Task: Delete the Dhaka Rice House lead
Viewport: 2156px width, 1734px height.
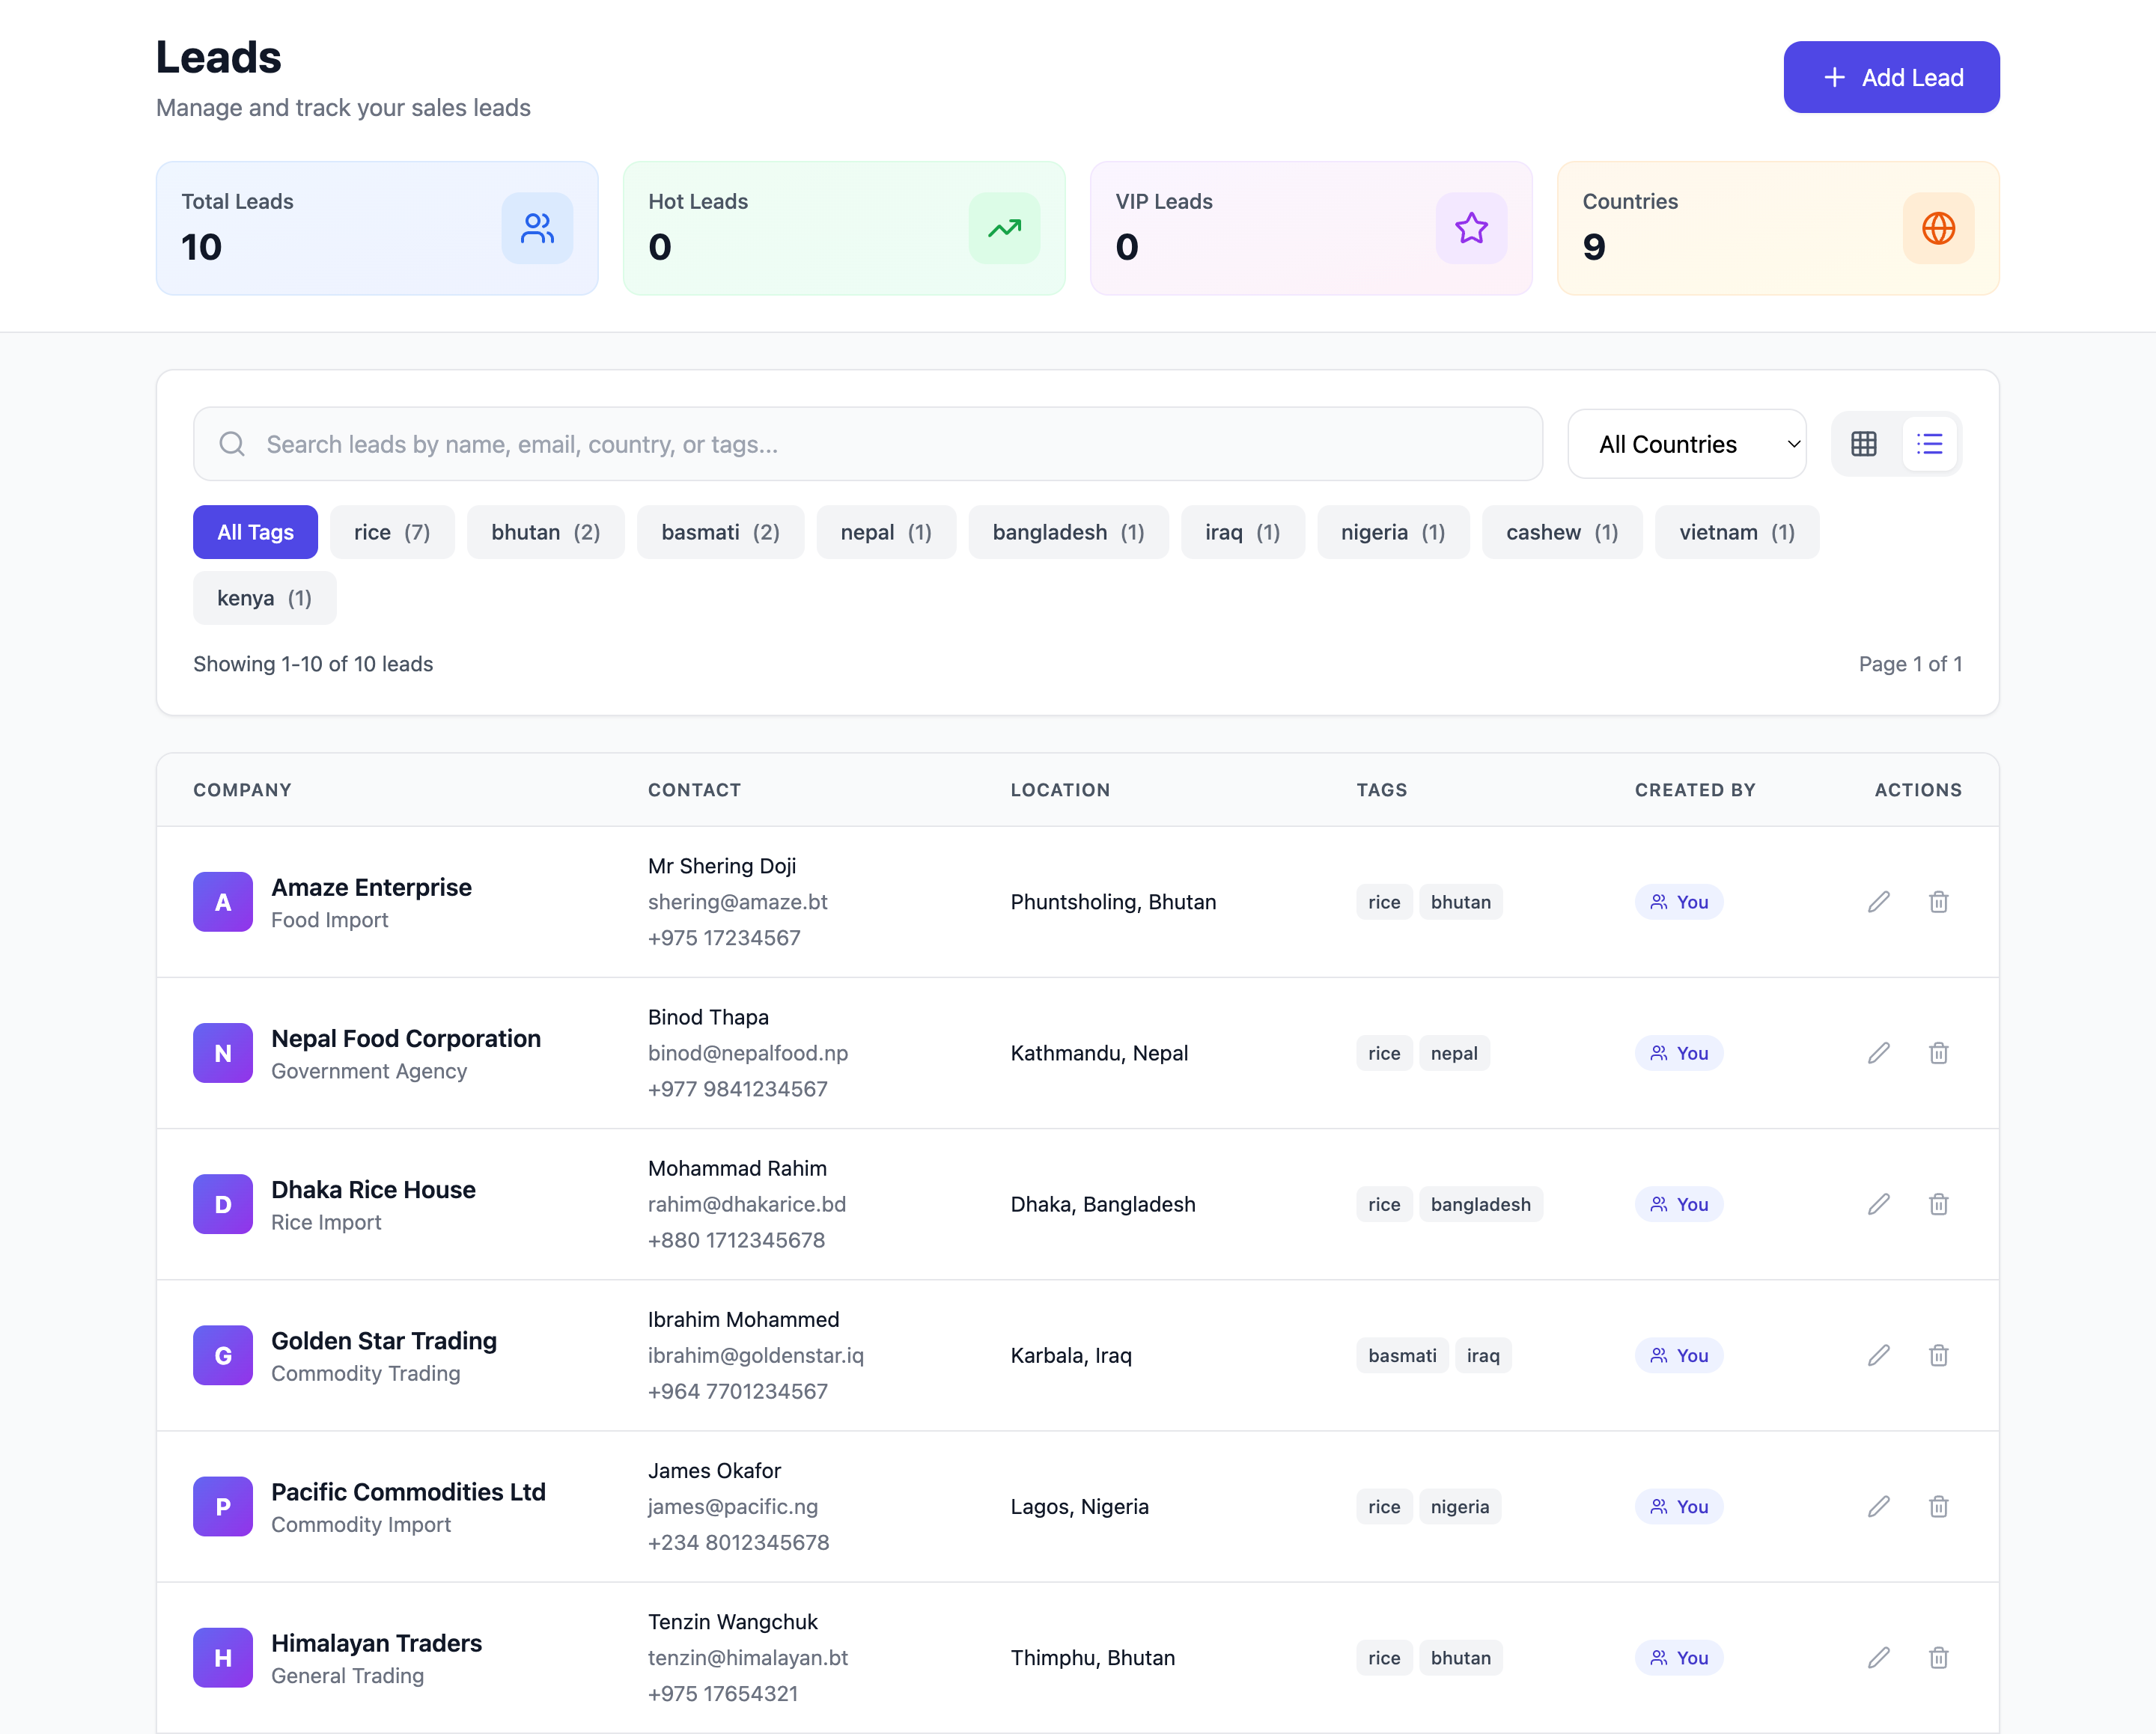Action: point(1939,1204)
